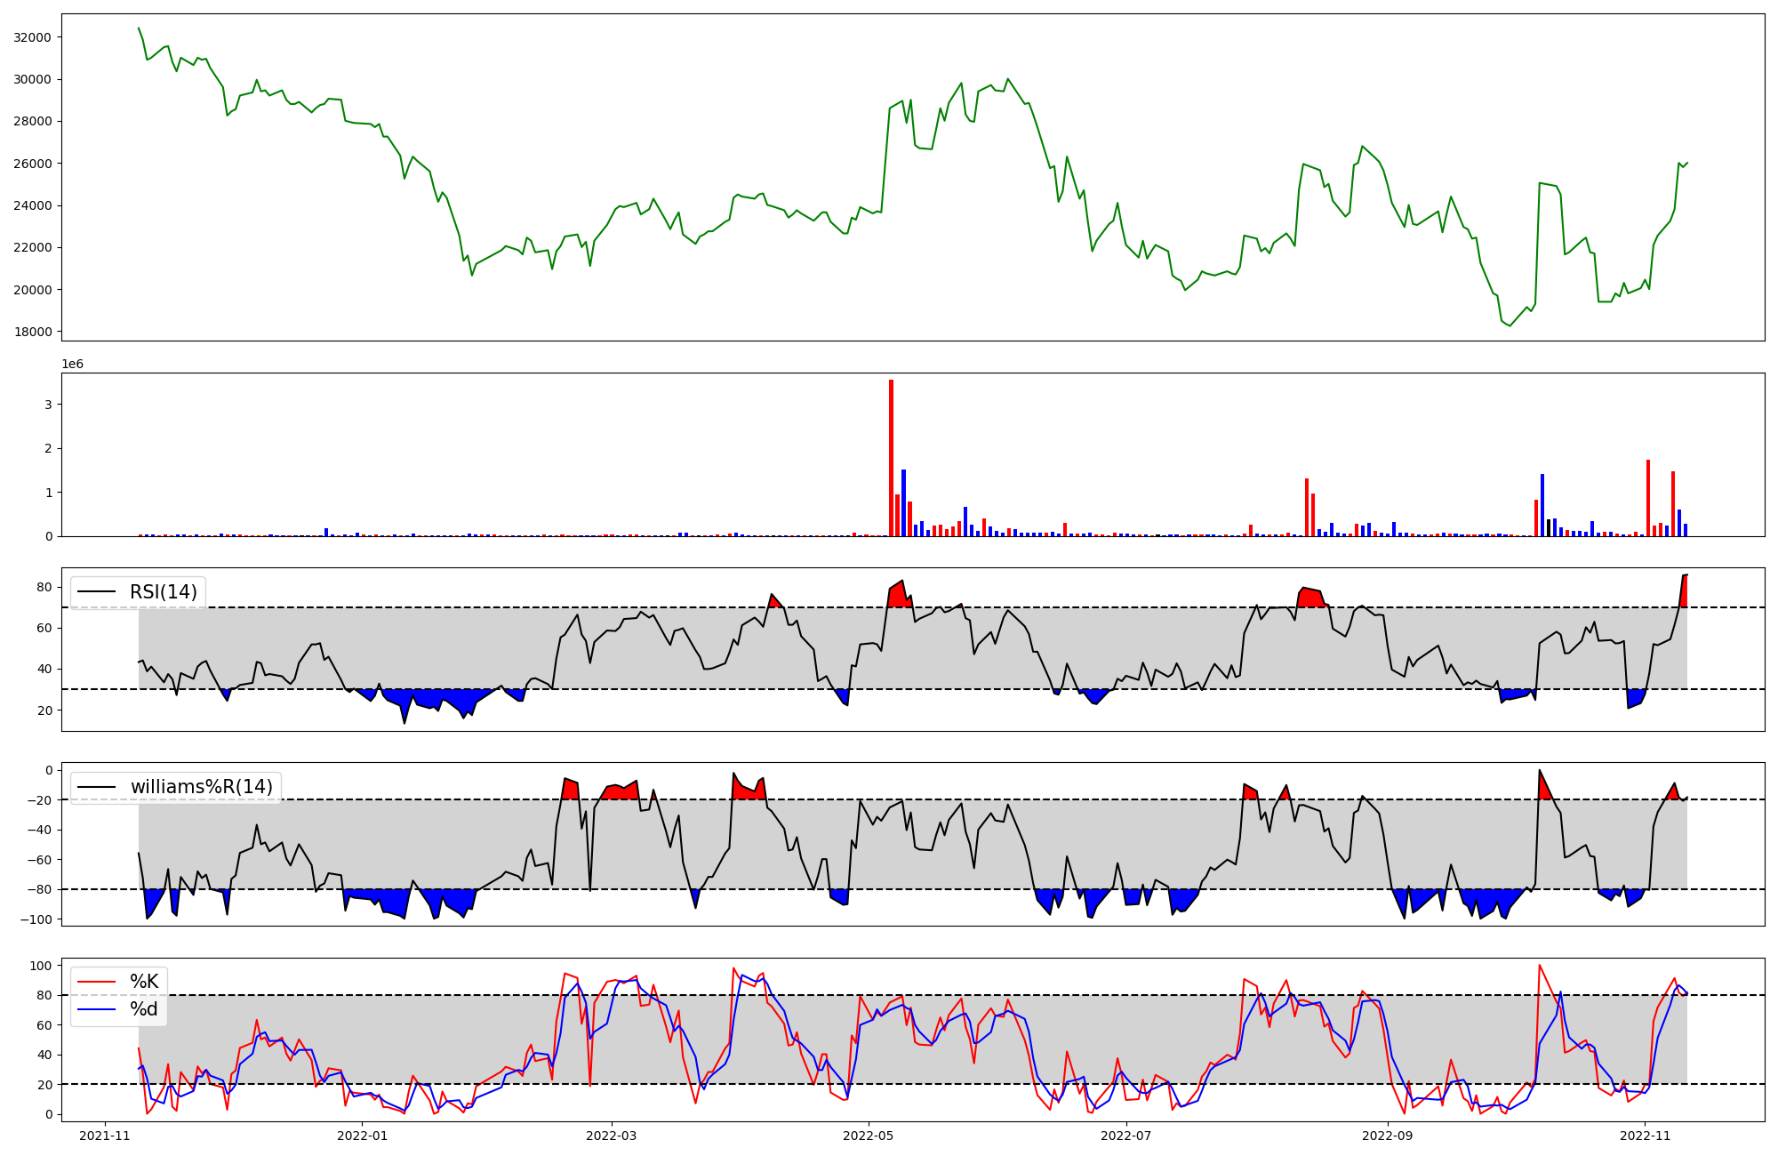Click the 2022-11 date label

1646,1136
